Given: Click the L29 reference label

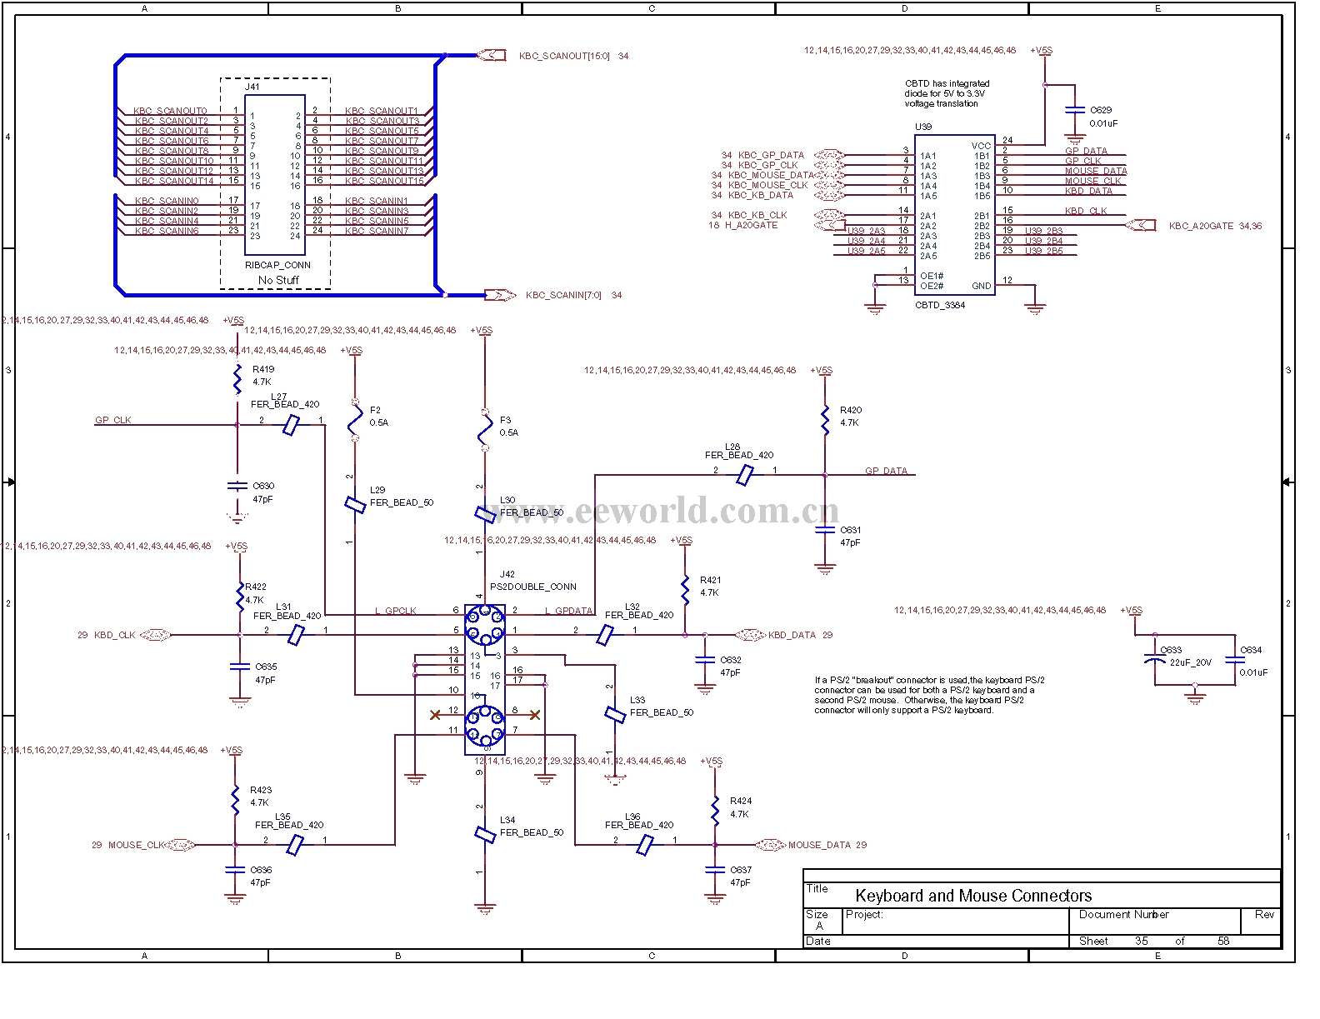Looking at the screenshot, I should click(377, 491).
